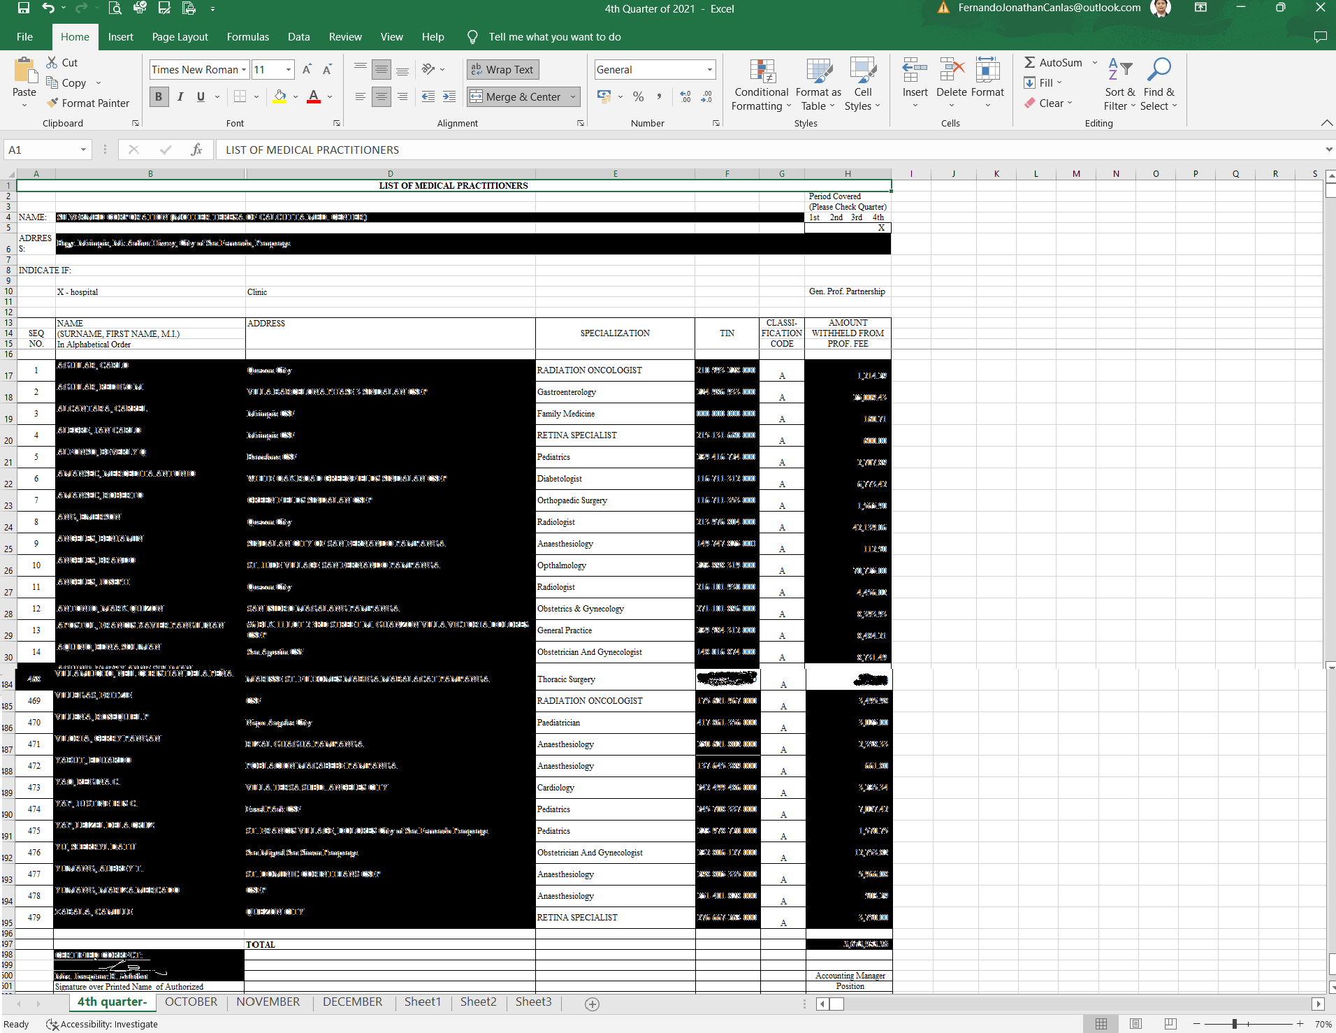Open Merge & Center dropdown arrow

(573, 96)
